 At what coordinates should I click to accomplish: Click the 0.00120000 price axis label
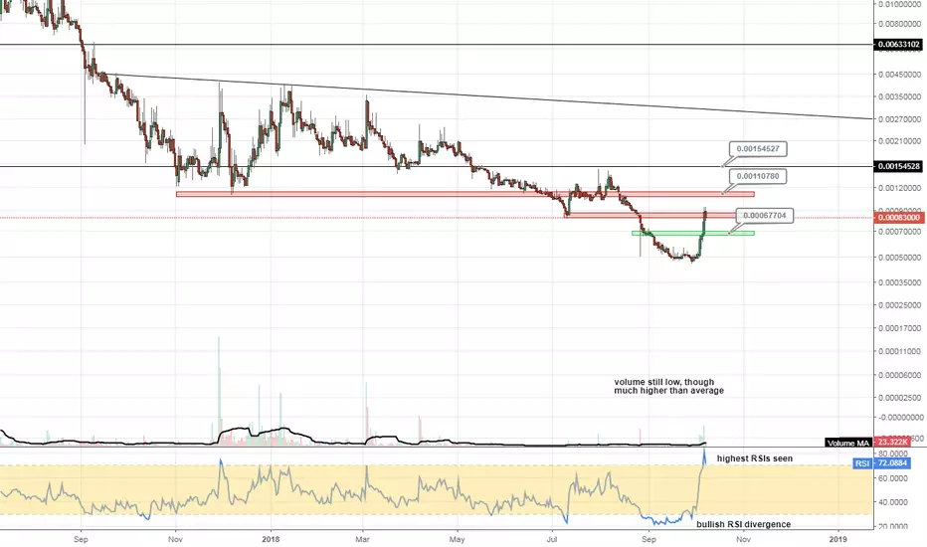point(899,188)
